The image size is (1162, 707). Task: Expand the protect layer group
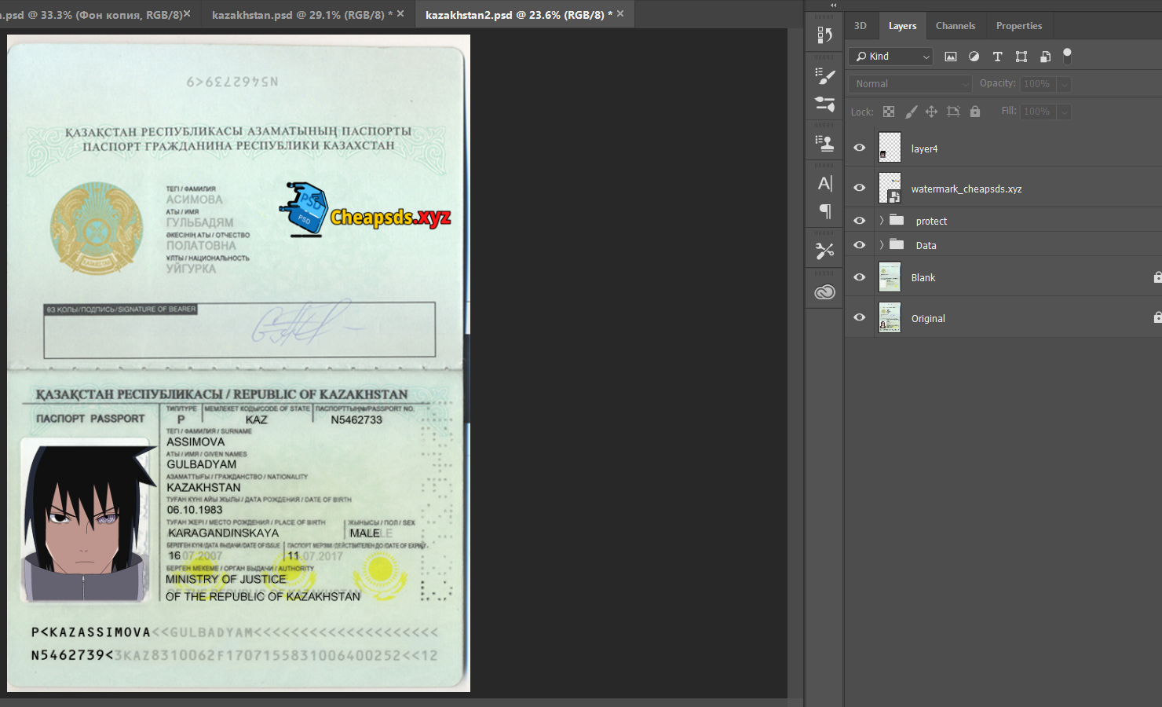point(882,221)
